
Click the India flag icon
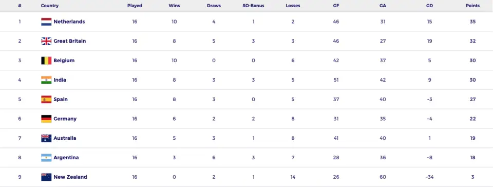click(46, 80)
